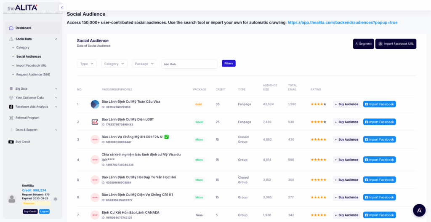Open the floating Alita chat button
The height and width of the screenshot is (222, 431).
(419, 210)
